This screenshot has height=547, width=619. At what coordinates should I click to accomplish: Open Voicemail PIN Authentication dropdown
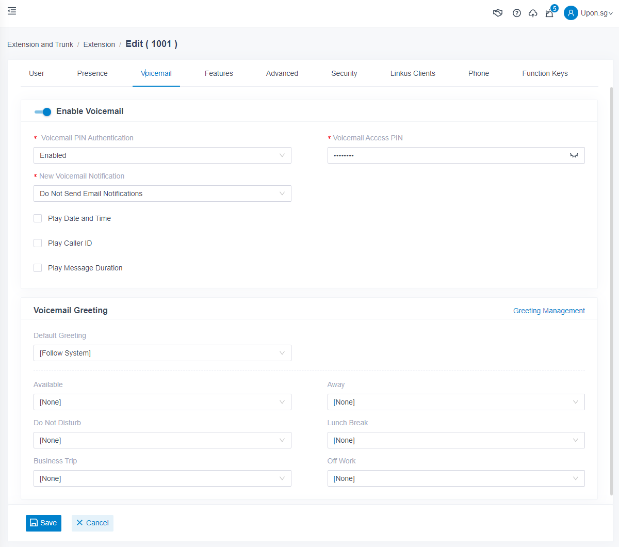162,155
